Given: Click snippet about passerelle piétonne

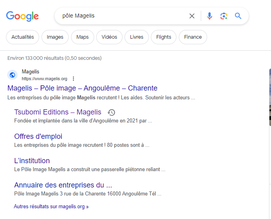Looking at the screenshot, I should coord(90,170).
